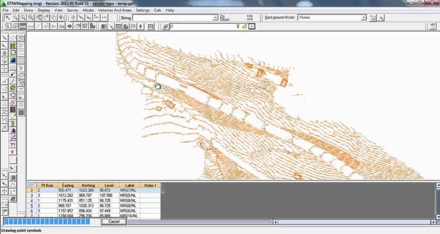440x234 pixels.
Task: Select the label cell NRG6/NL
Action: point(130,211)
